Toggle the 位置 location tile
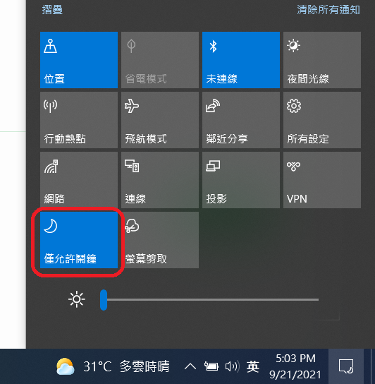375x384 pixels. [x=79, y=60]
